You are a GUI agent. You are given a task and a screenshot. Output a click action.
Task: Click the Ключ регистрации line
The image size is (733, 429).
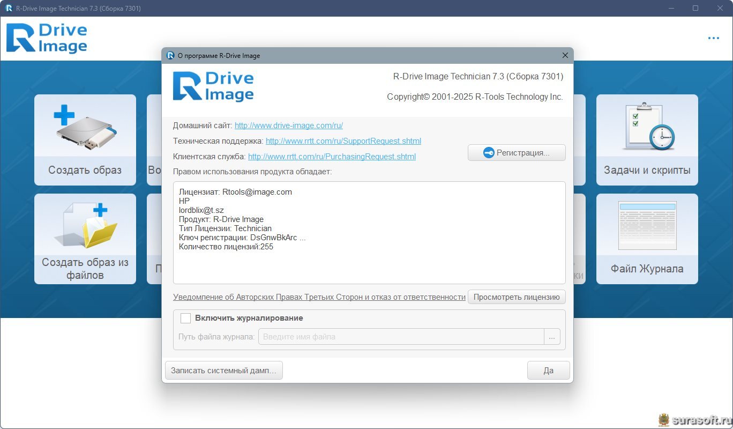[242, 238]
